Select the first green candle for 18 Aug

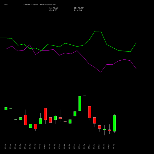[x=6, y=108]
